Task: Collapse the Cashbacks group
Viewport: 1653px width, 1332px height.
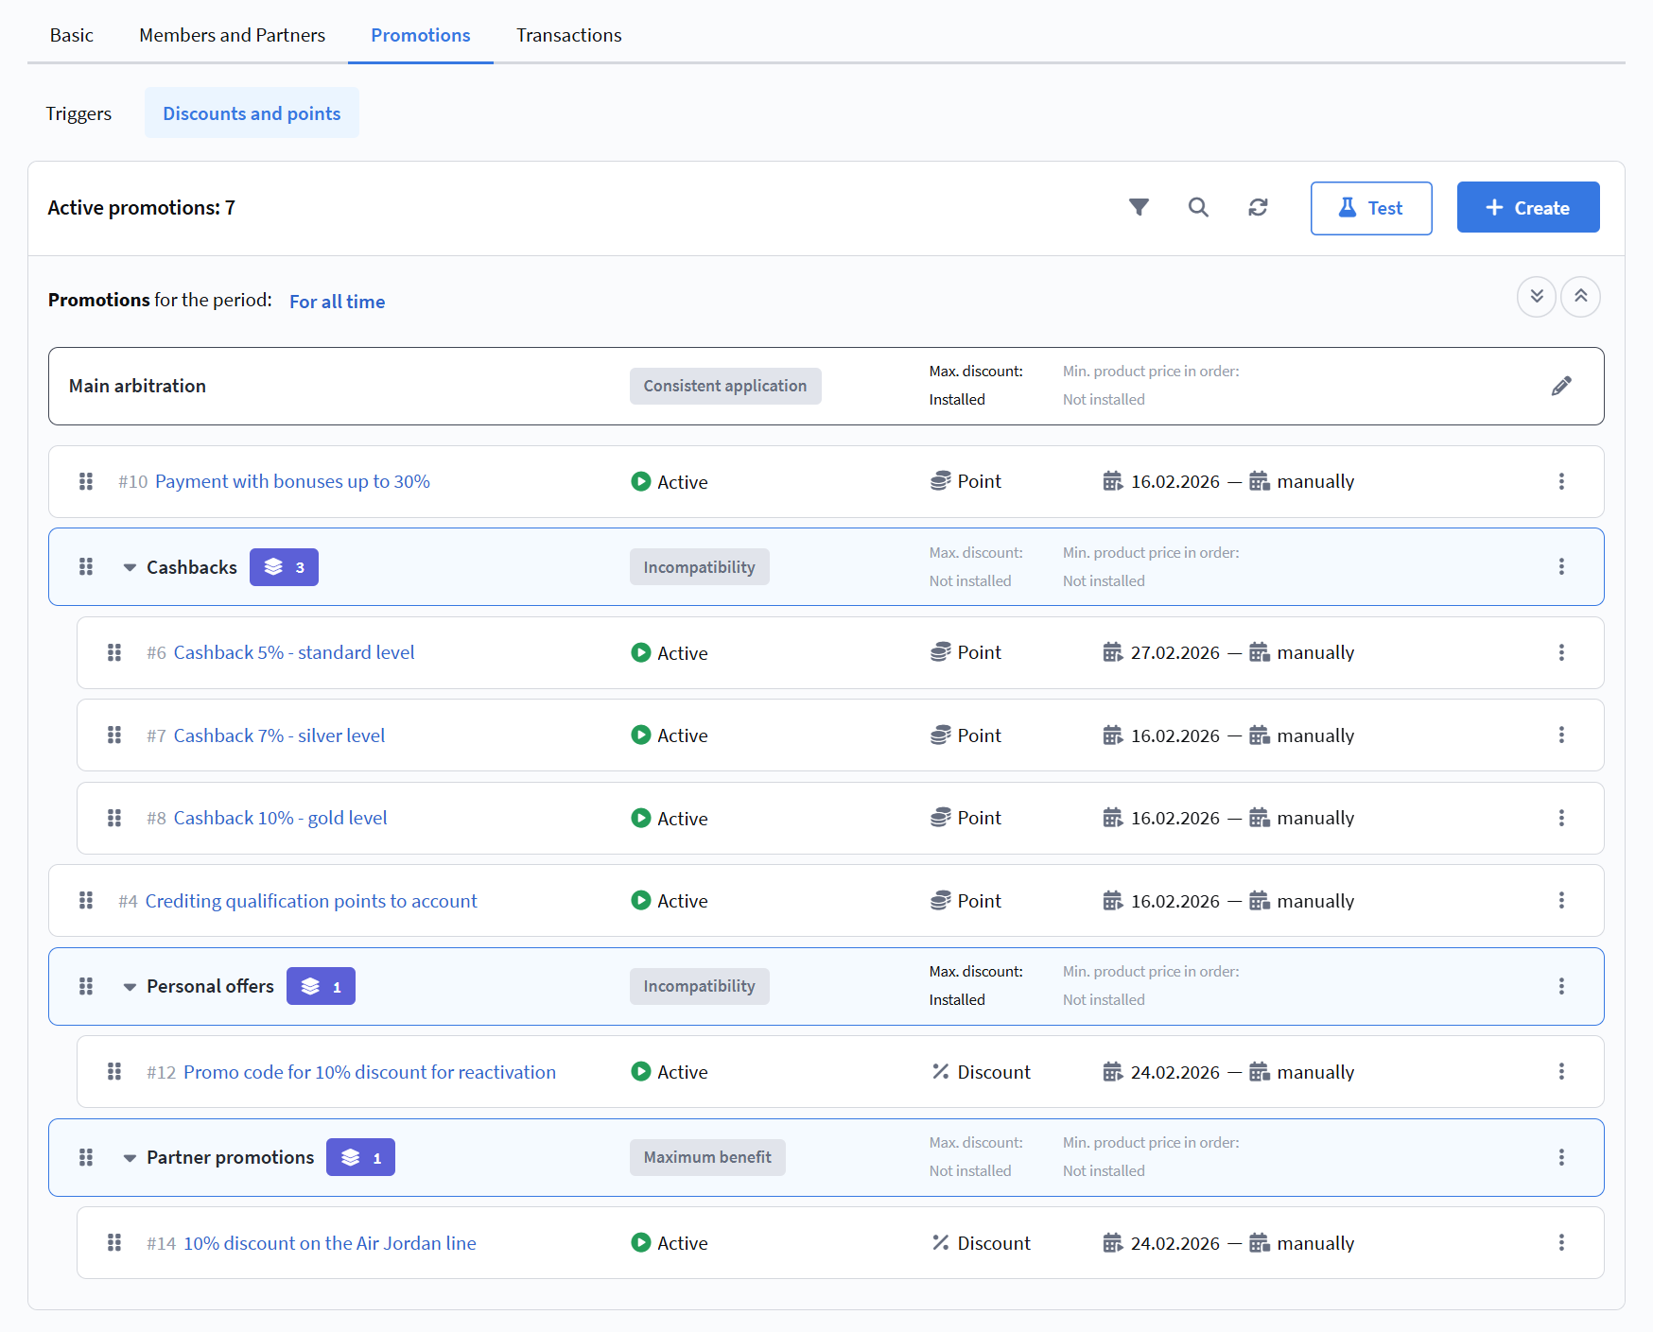Action: (x=130, y=567)
